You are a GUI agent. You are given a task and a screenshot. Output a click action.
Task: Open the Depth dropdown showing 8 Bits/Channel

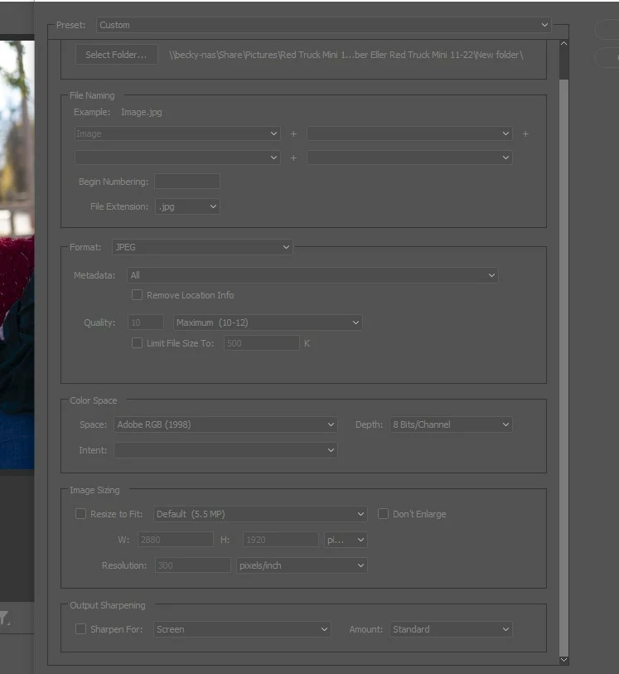point(451,424)
